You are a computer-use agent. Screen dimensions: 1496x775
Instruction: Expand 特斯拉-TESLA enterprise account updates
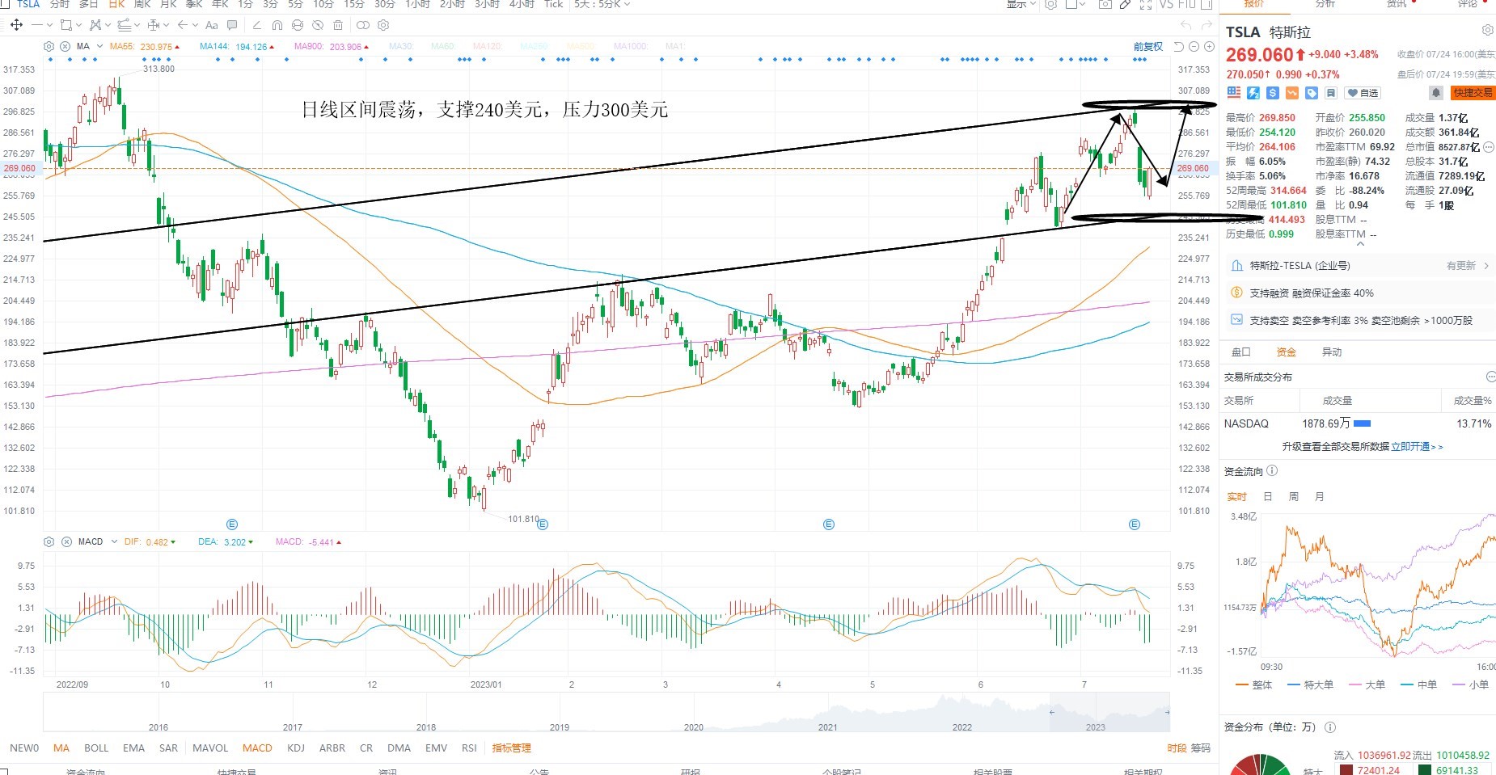click(x=1358, y=265)
